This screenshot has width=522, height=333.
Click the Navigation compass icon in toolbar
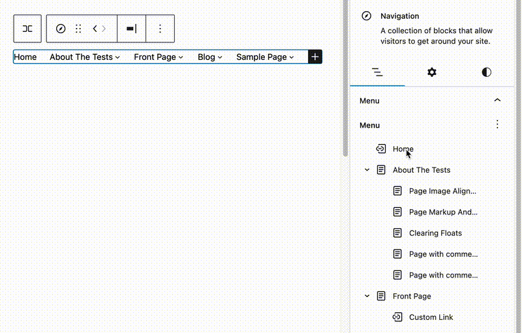(x=61, y=29)
